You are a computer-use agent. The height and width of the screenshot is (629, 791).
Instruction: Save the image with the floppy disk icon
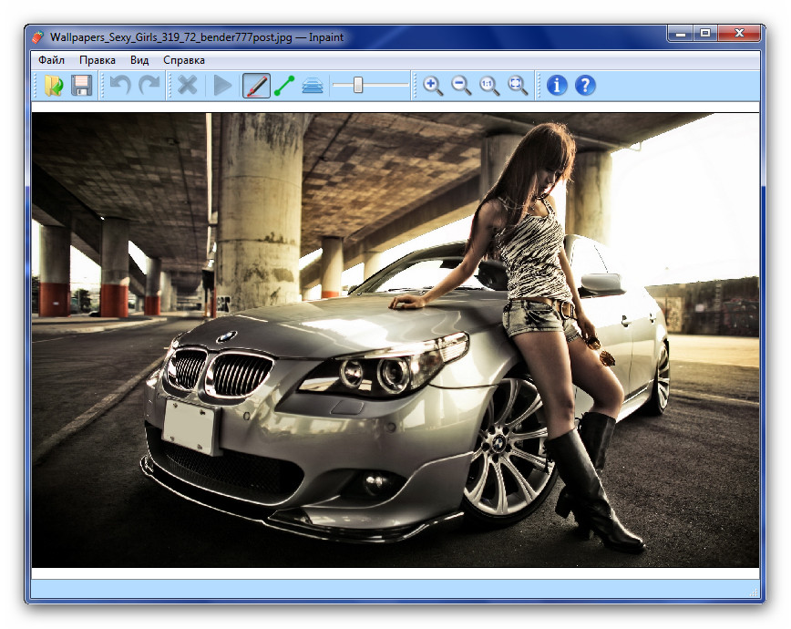click(82, 86)
